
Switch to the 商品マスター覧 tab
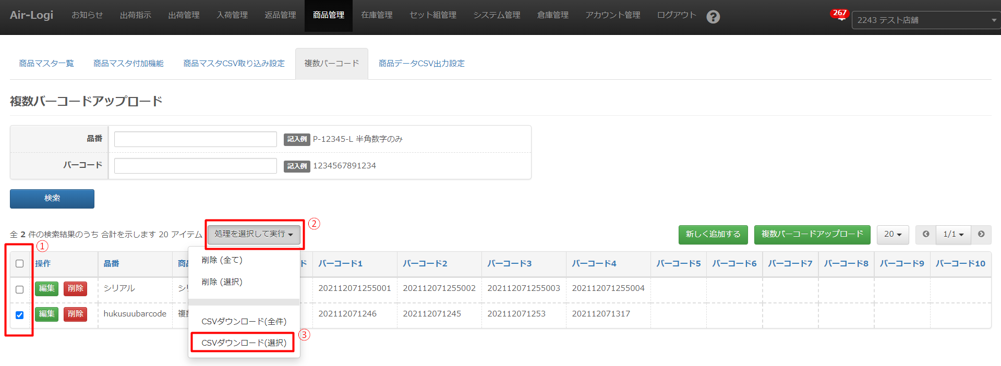tap(46, 64)
